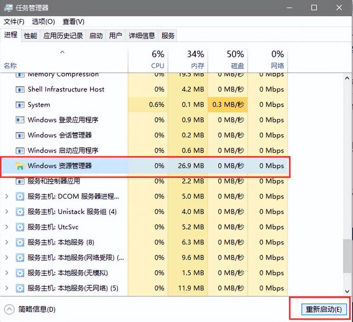Switch to the 详细信息 tab

click(142, 35)
